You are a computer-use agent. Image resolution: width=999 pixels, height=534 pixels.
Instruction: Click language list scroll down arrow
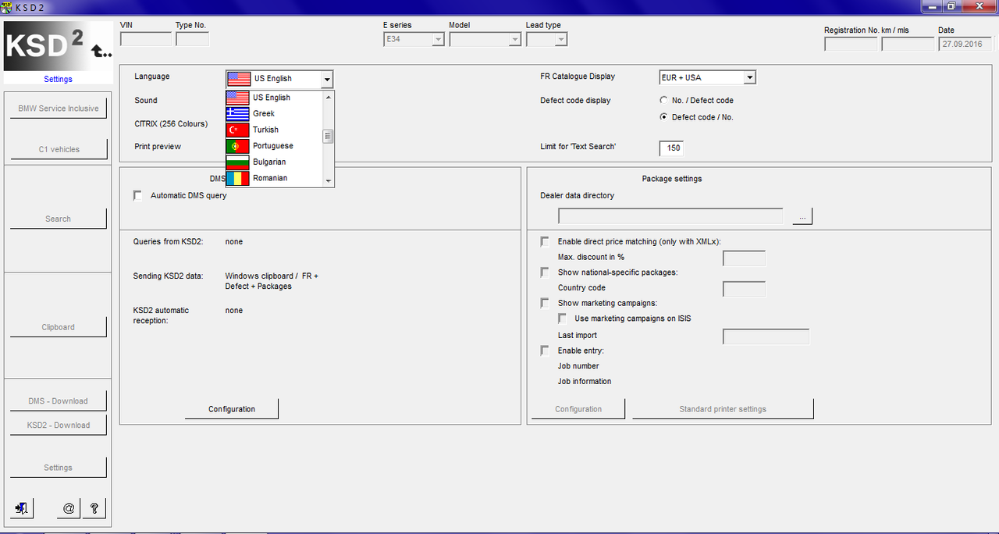(x=329, y=181)
